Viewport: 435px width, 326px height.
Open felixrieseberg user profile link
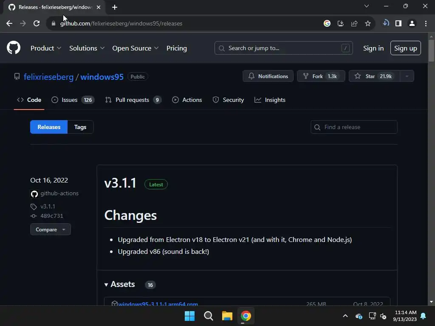(48, 77)
